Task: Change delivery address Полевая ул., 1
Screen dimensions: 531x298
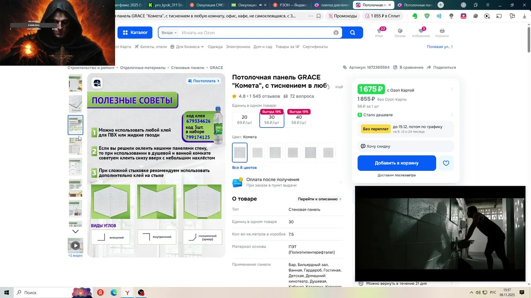Action: point(440,47)
